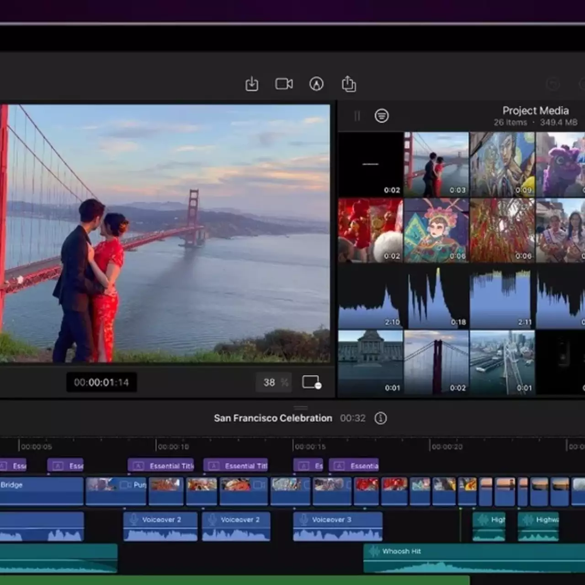Click the 00:00:15 ruler mark
Screen dimensions: 585x585
coord(310,447)
